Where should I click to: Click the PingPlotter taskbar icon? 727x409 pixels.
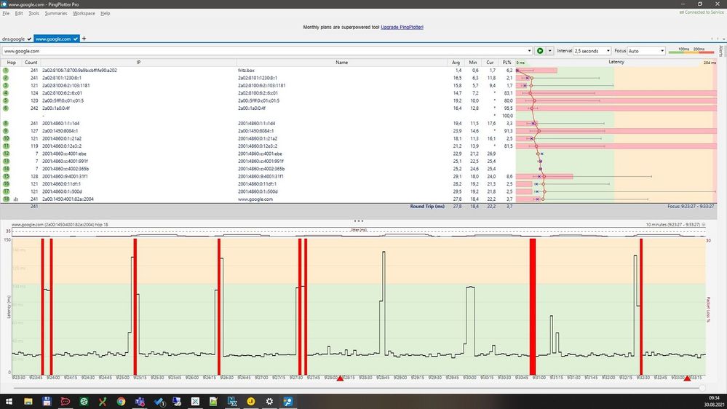(288, 401)
